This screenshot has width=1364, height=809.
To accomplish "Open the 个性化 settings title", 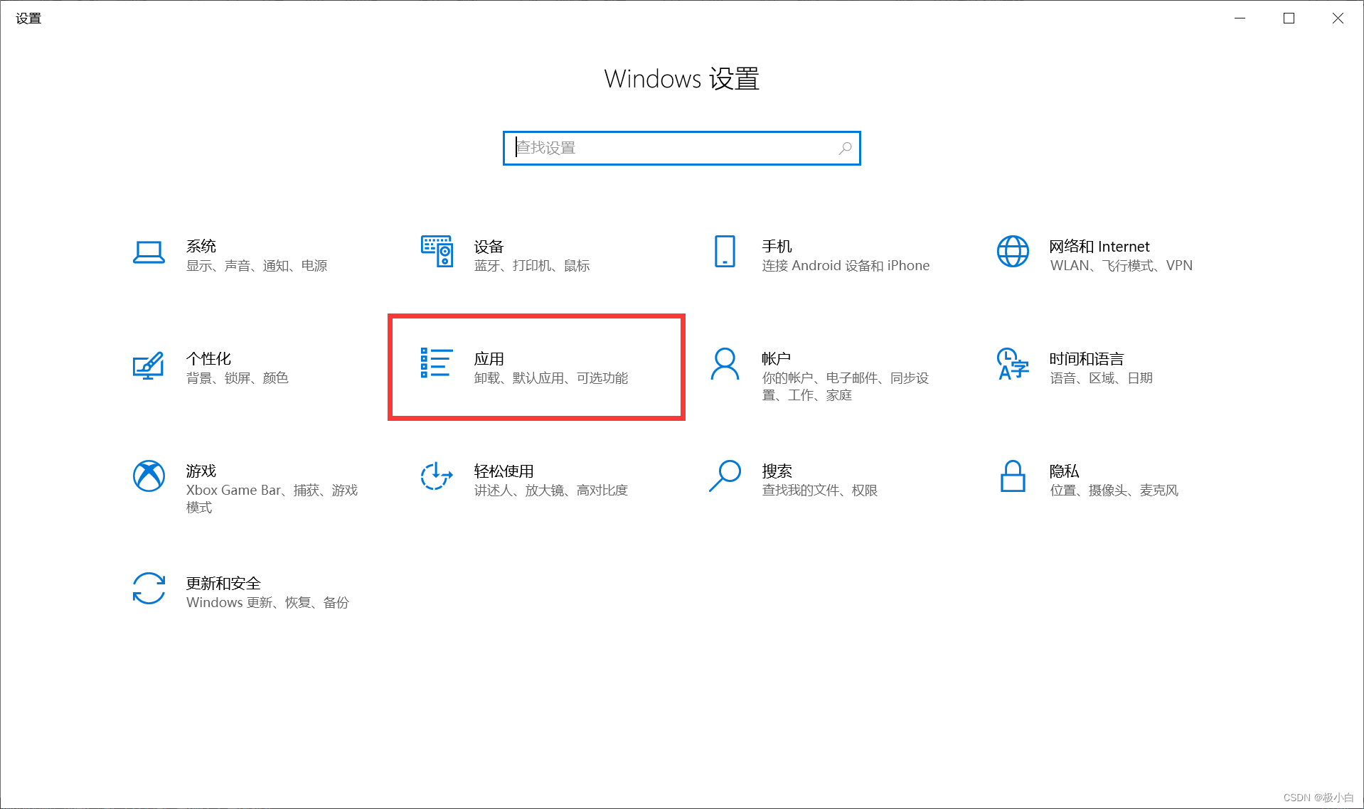I will tap(208, 358).
